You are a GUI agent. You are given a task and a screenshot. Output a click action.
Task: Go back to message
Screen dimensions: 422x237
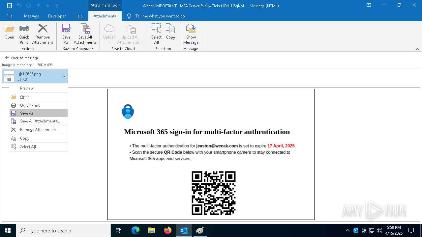click(x=22, y=58)
